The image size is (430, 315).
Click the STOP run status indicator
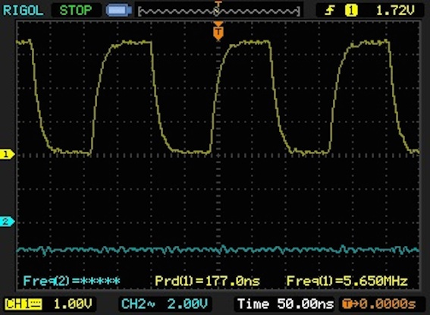[76, 11]
